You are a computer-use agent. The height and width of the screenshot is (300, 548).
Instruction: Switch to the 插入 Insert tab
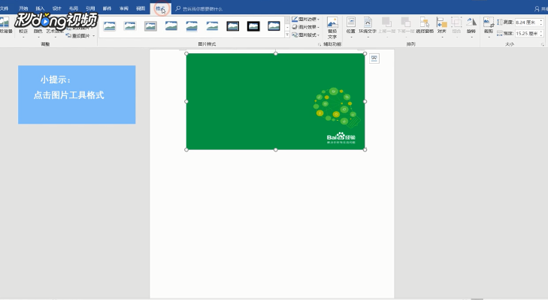click(40, 8)
